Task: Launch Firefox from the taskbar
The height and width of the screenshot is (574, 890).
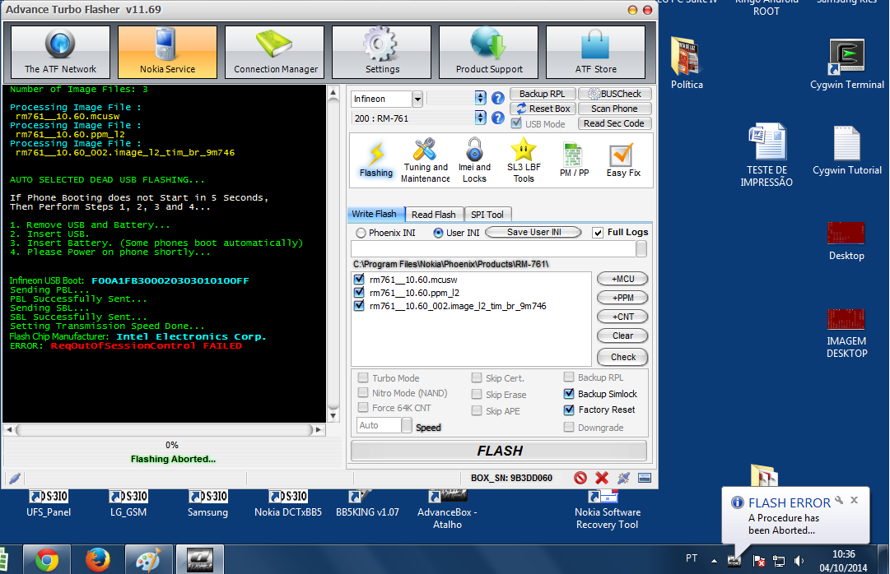Action: pos(98,560)
